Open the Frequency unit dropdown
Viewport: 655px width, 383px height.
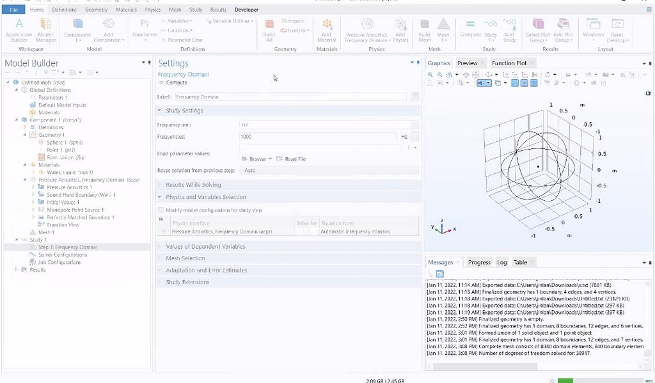point(329,125)
